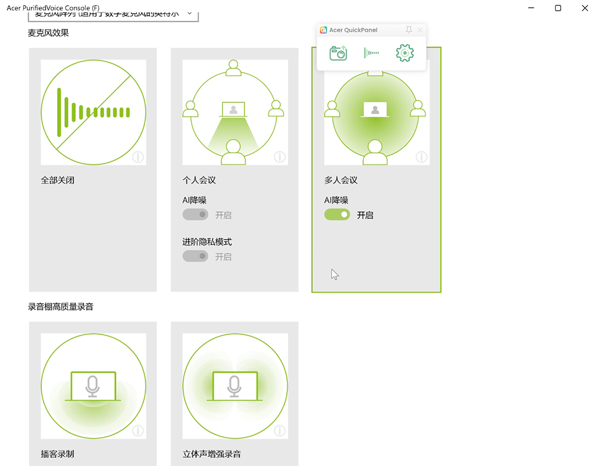Toggle 进阶隐私模式 under 个人会议
The image size is (595, 466).
[195, 257]
